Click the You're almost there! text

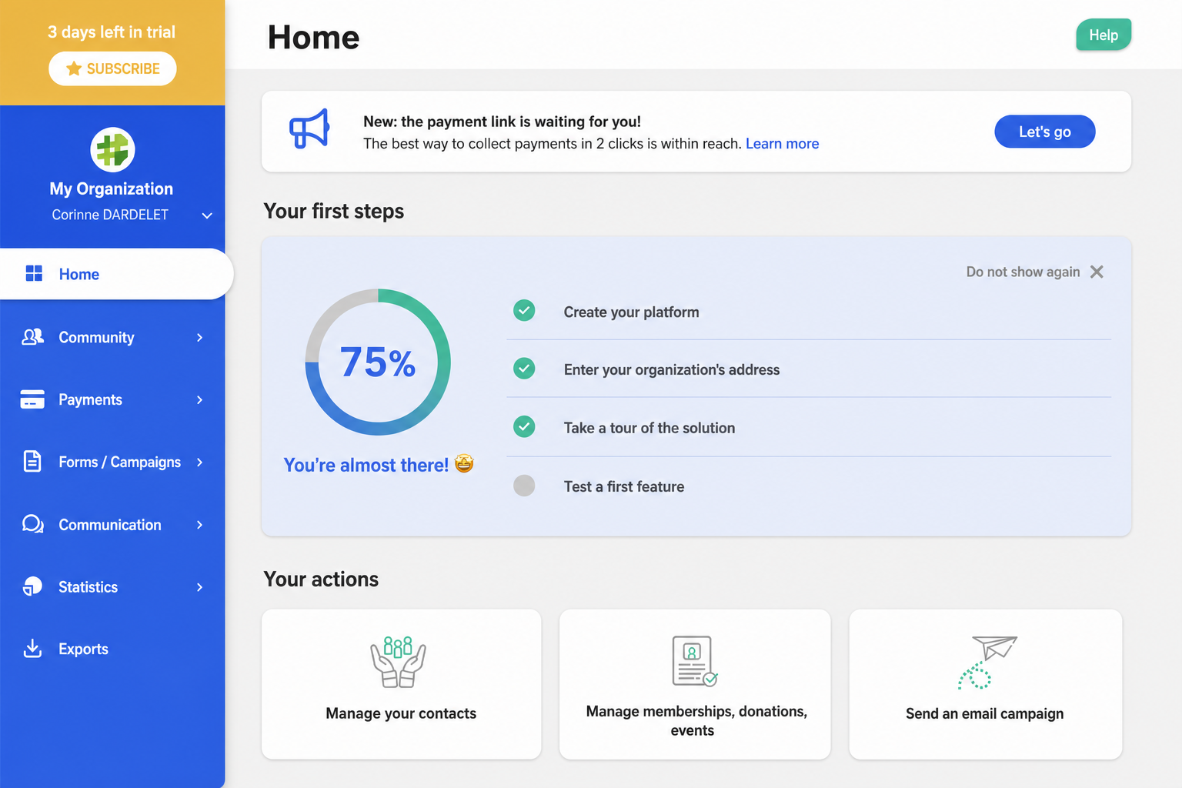[366, 465]
